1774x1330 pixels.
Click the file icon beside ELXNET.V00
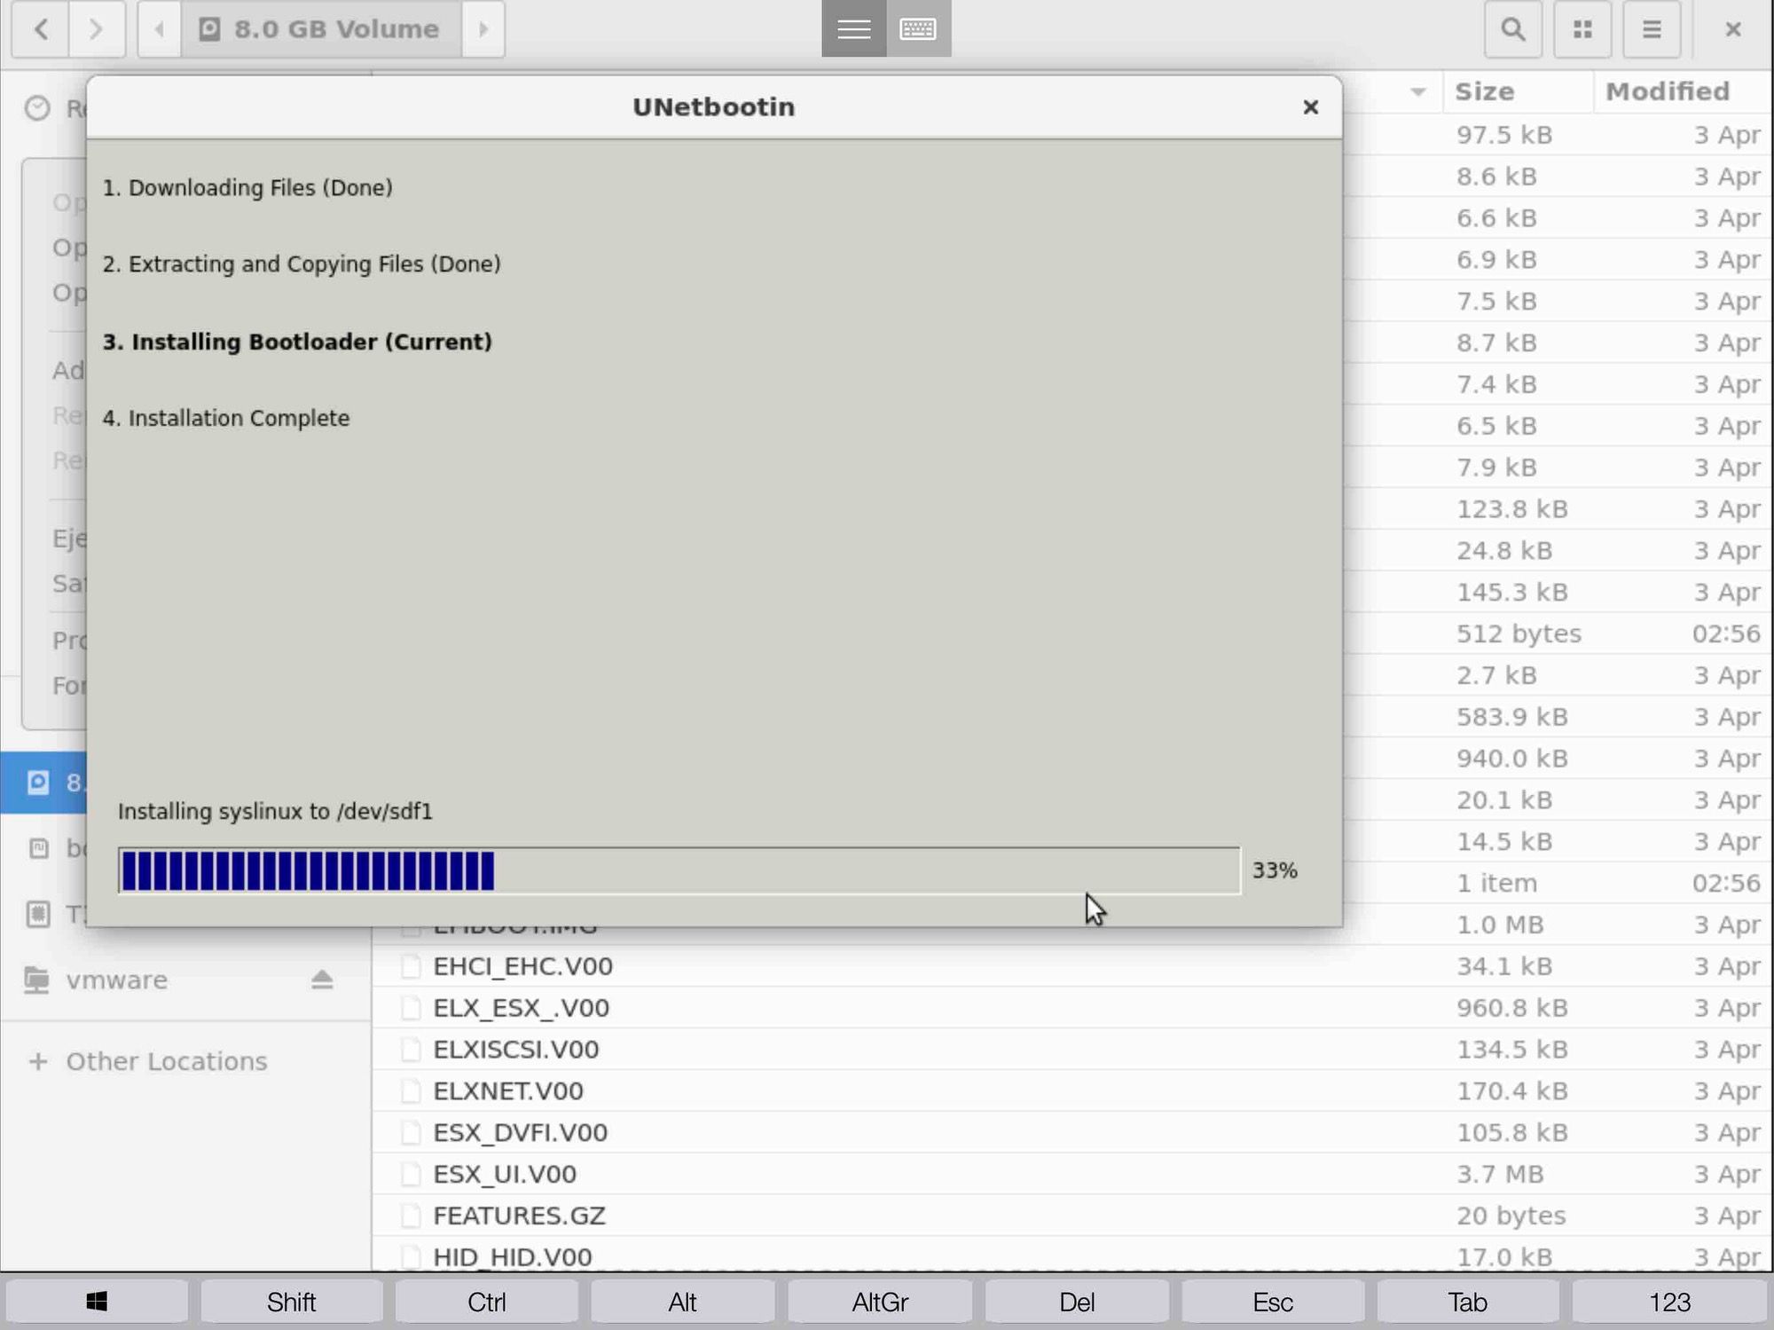tap(410, 1091)
